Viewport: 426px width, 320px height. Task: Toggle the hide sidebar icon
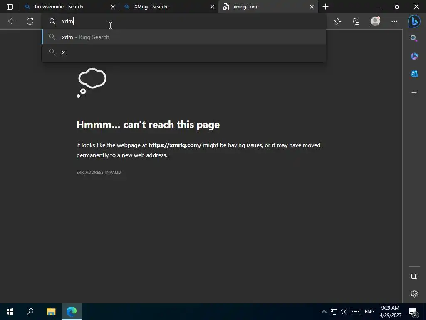(x=414, y=276)
